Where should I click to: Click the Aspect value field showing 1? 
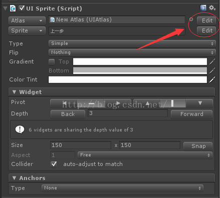tap(63, 155)
